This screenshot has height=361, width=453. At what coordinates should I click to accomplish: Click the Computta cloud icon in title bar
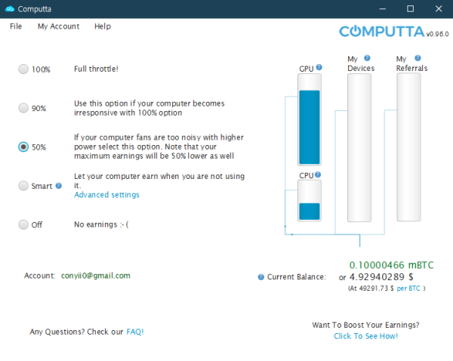click(9, 8)
